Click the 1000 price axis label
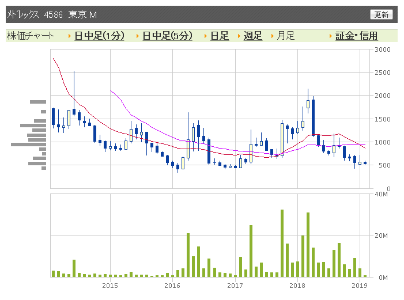This screenshot has height=300, width=404. (383, 142)
